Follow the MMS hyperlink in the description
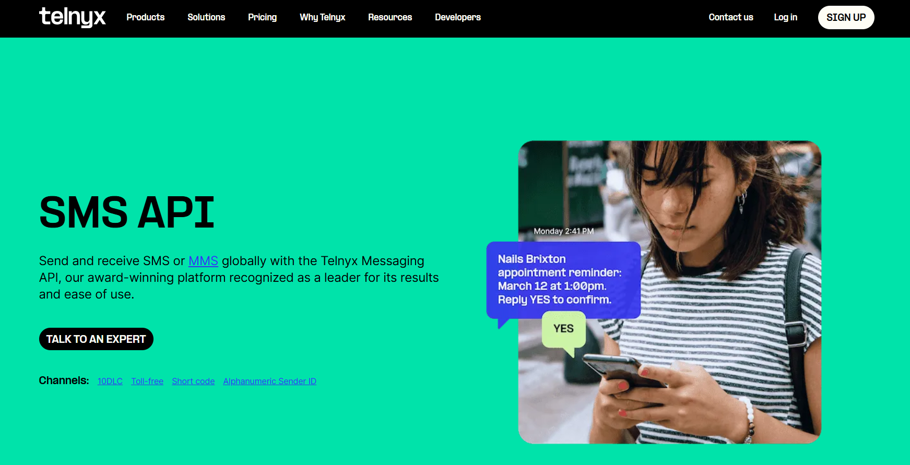The height and width of the screenshot is (465, 910). coord(203,261)
